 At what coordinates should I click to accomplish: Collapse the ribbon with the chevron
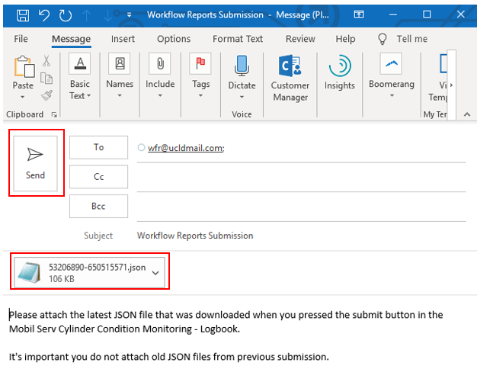(x=467, y=114)
